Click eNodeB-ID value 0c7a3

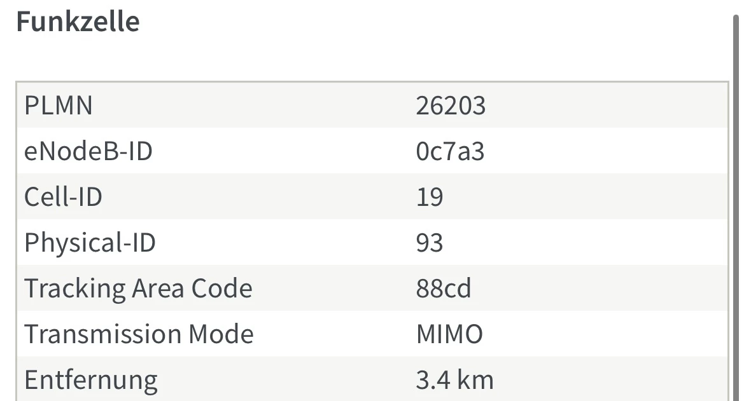[451, 151]
